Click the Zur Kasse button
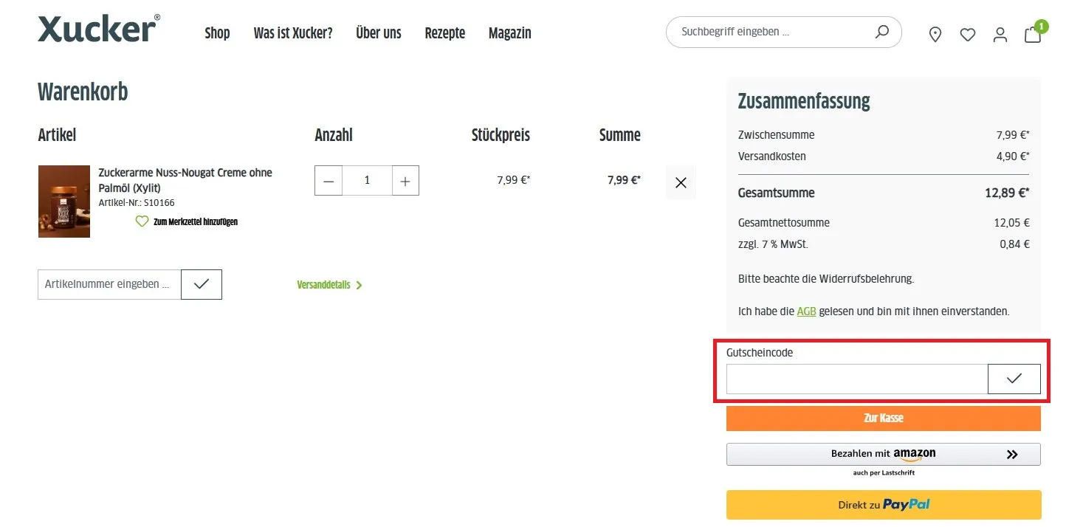 click(884, 418)
